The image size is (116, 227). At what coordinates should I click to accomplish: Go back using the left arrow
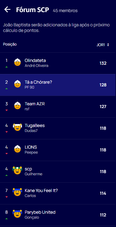click(7, 9)
